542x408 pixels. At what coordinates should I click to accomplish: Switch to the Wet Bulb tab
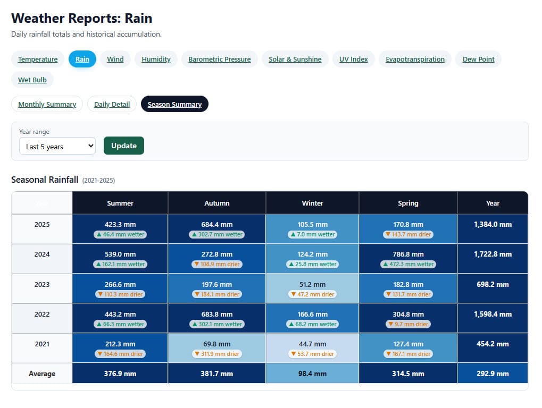[32, 80]
